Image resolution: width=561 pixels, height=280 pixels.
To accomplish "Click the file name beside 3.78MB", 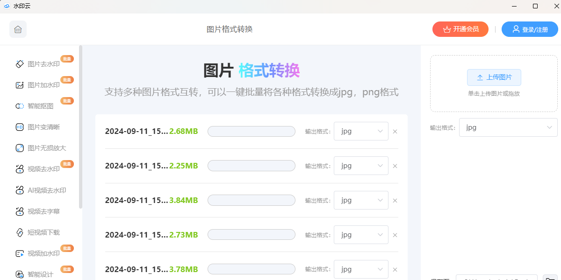I will [137, 269].
